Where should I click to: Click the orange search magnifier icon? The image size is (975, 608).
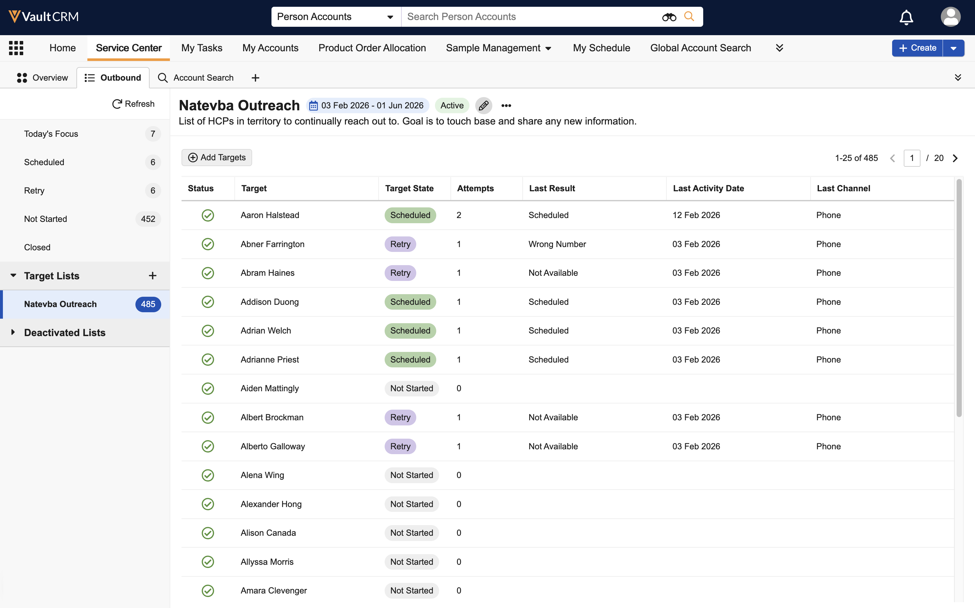pos(689,16)
